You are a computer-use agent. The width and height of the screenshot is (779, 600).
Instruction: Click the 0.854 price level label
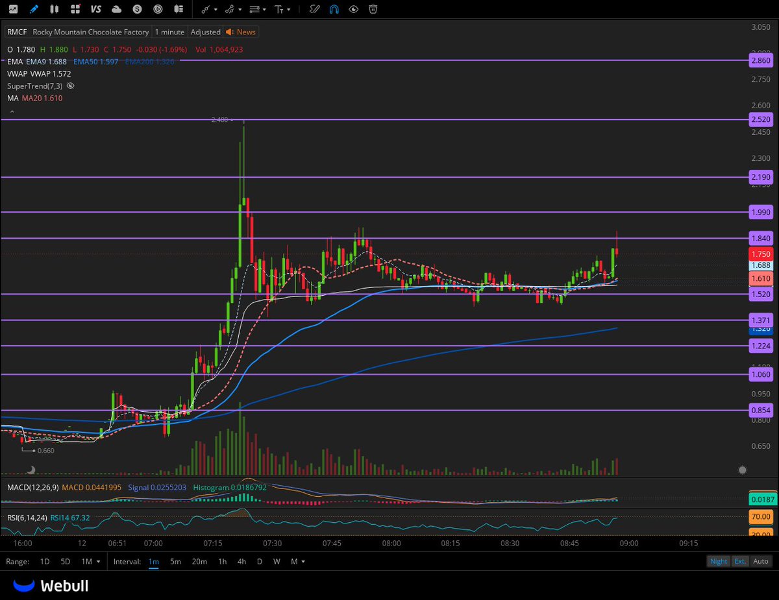[x=760, y=410]
